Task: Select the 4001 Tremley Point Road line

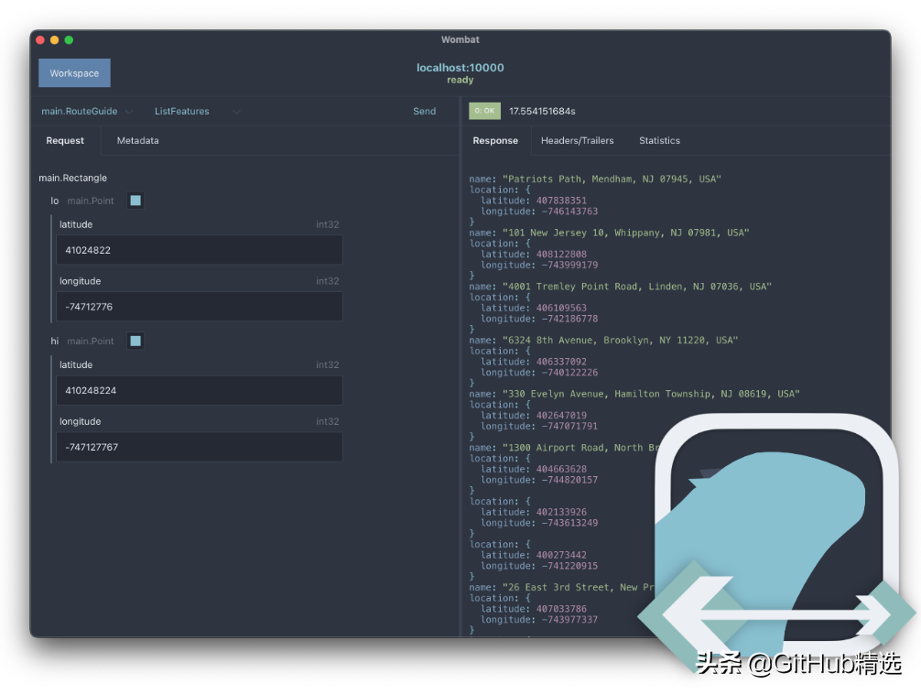Action: click(621, 286)
